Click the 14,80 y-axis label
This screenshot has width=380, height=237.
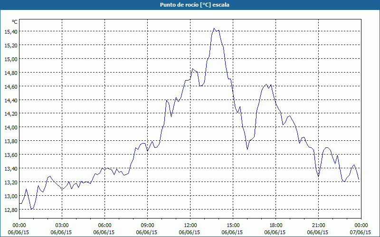pyautogui.click(x=11, y=73)
